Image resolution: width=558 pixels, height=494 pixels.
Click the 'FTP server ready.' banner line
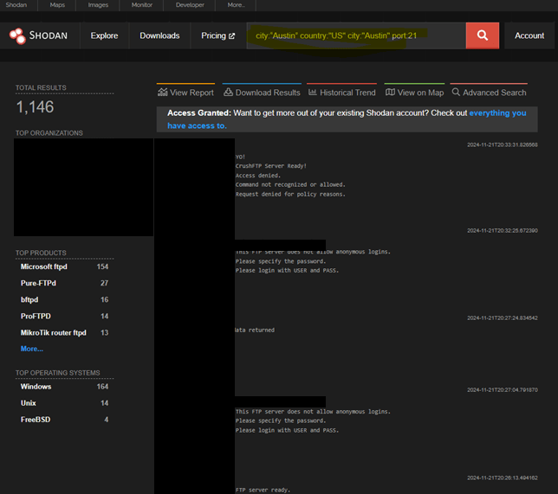263,490
